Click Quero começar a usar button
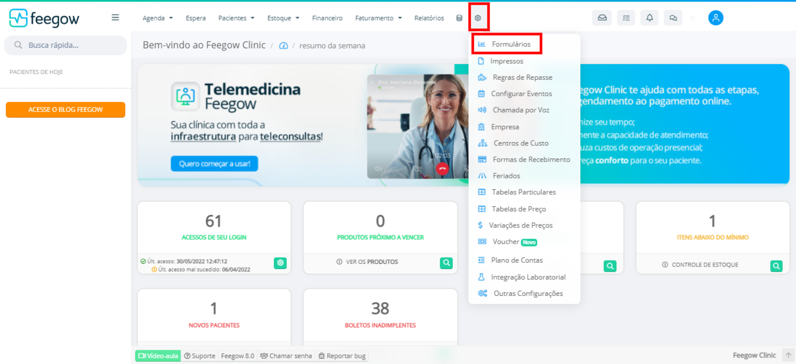Viewport: 796px width, 364px height. click(x=214, y=164)
